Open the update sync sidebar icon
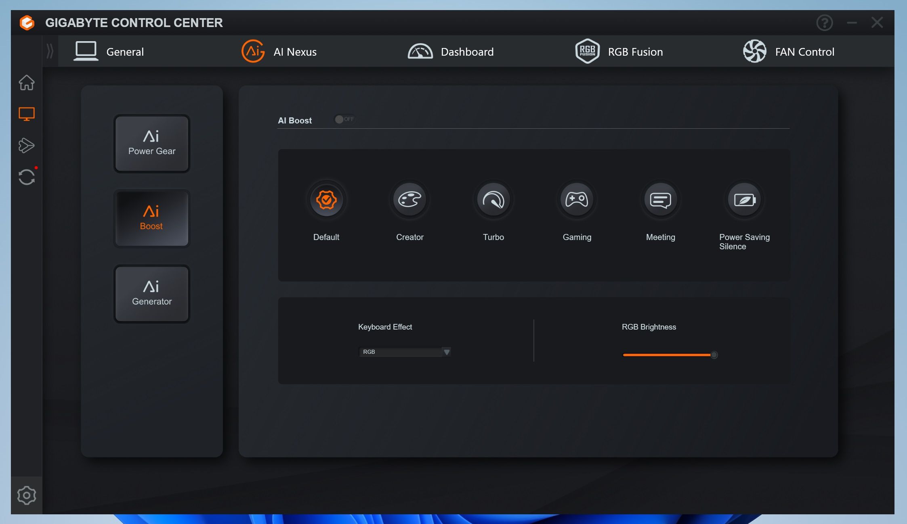Screen dimensions: 907x524 [x=27, y=177]
